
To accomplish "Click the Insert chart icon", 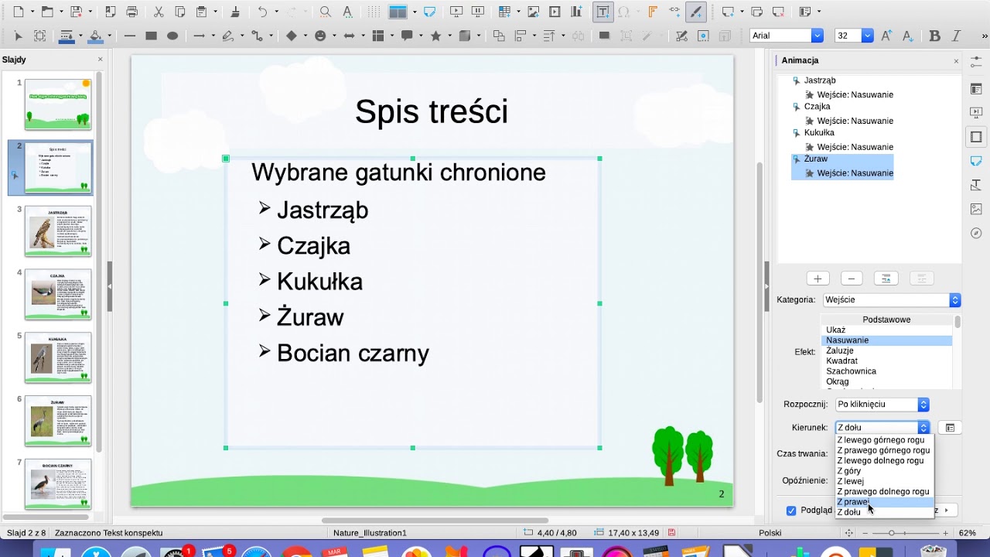I will (x=576, y=12).
